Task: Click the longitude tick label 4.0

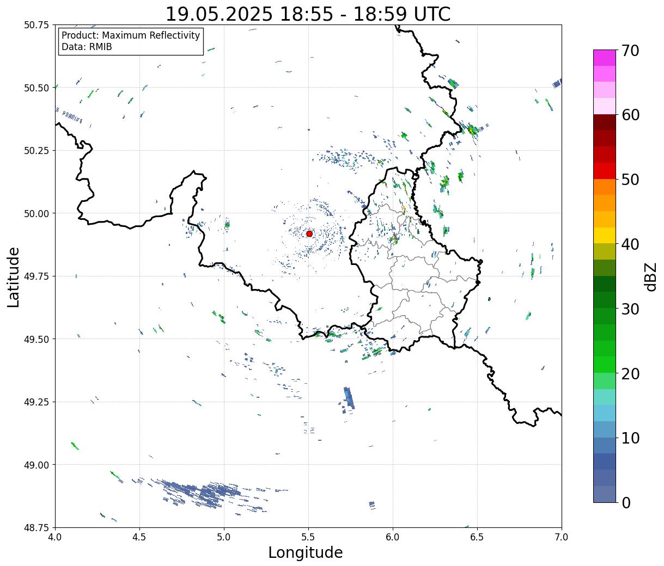Action: point(55,537)
